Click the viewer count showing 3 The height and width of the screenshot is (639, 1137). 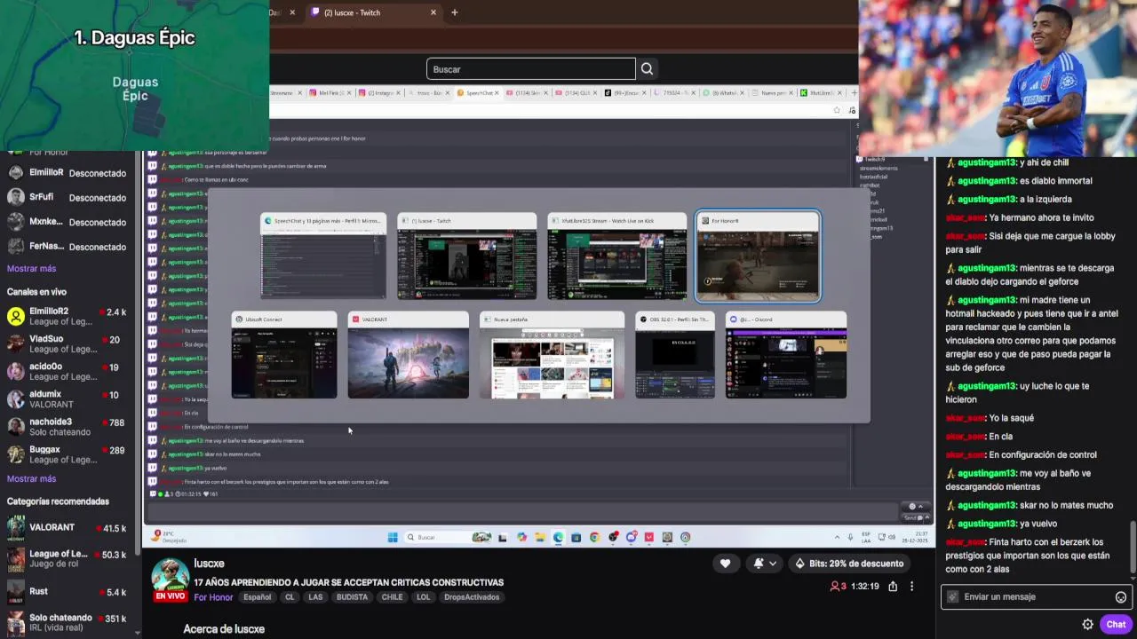(x=838, y=587)
